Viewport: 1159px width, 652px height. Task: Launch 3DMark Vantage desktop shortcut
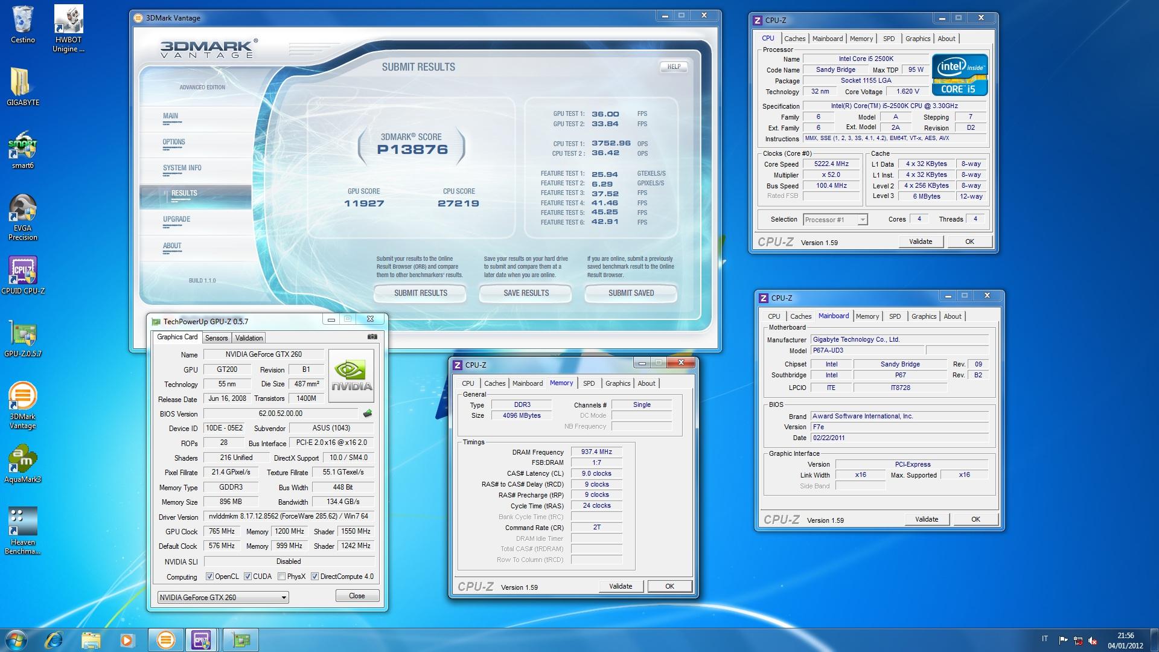23,406
